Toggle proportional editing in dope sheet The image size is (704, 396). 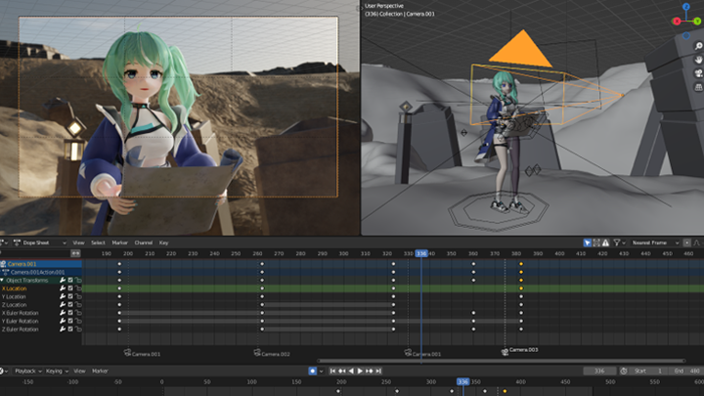(x=686, y=242)
